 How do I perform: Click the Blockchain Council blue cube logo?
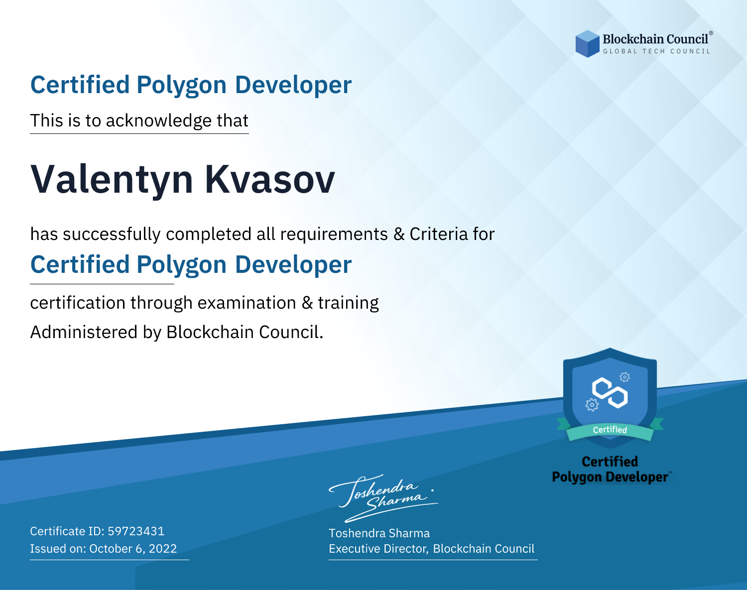tap(588, 44)
